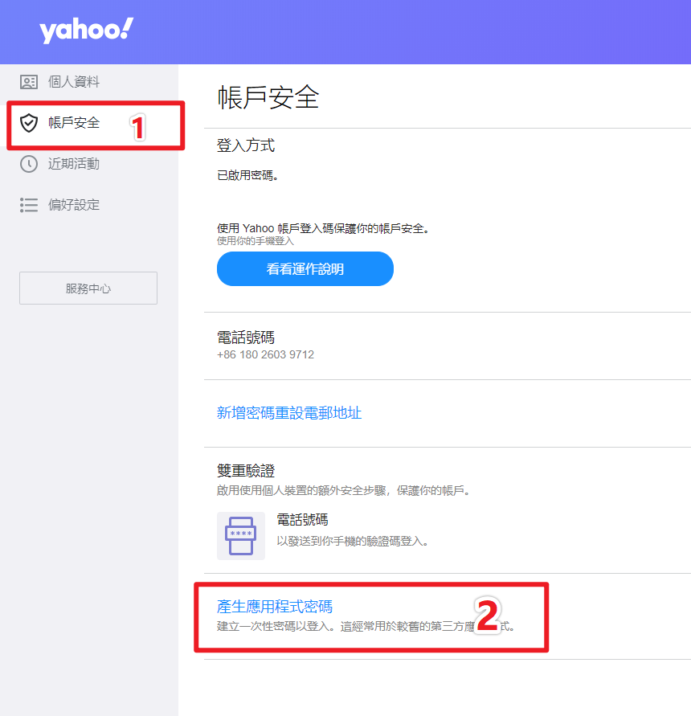691x716 pixels.
Task: Click the 建立一次性密碼以登入 description text
Action: coord(366,626)
